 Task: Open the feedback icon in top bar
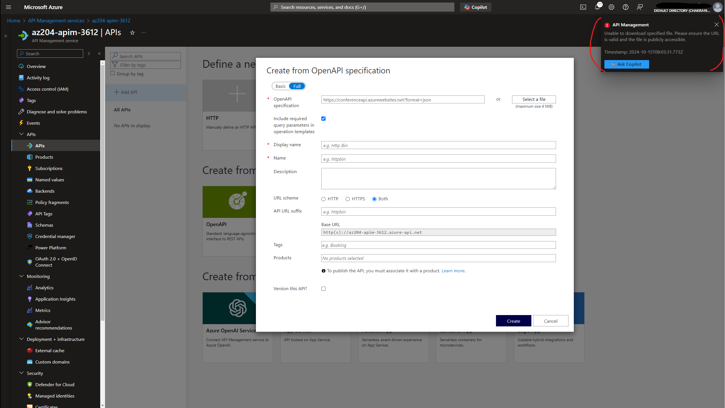pos(640,7)
